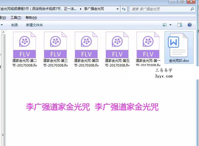Select the 金光咒印.doc Word document icon
199x146 pixels.
click(x=178, y=45)
